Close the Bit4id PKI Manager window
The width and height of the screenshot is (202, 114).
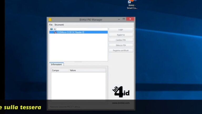(x=130, y=19)
